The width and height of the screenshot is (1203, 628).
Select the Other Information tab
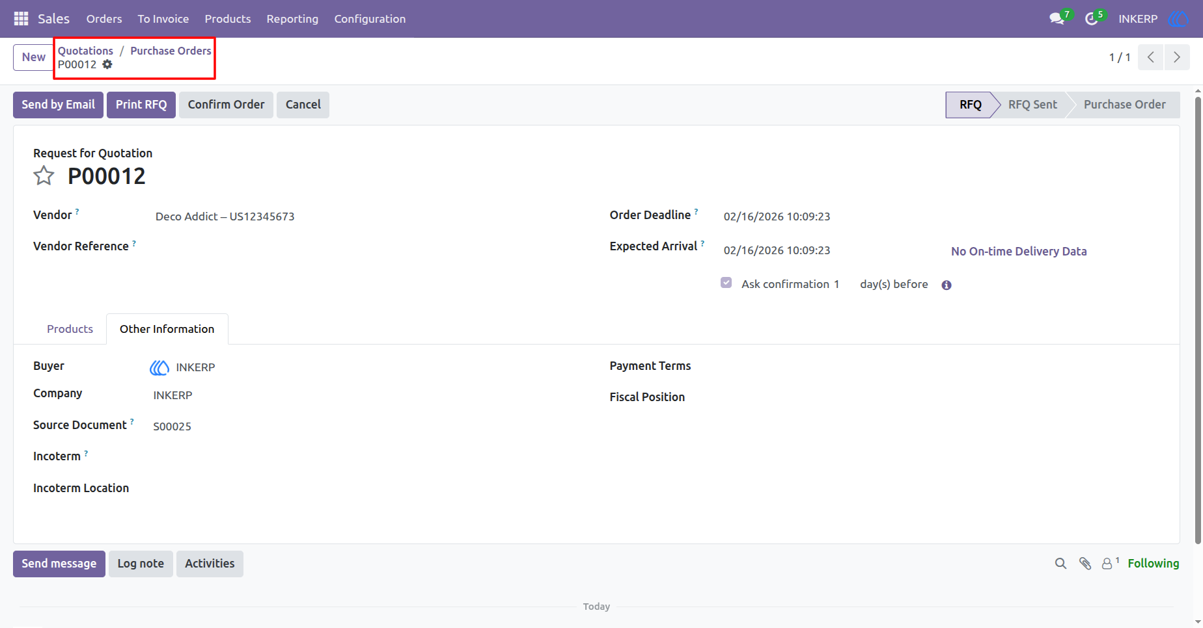(x=167, y=329)
